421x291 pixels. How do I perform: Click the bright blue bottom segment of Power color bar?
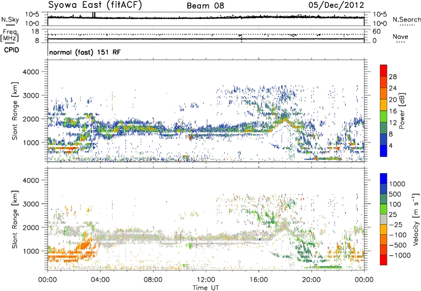tap(384, 151)
